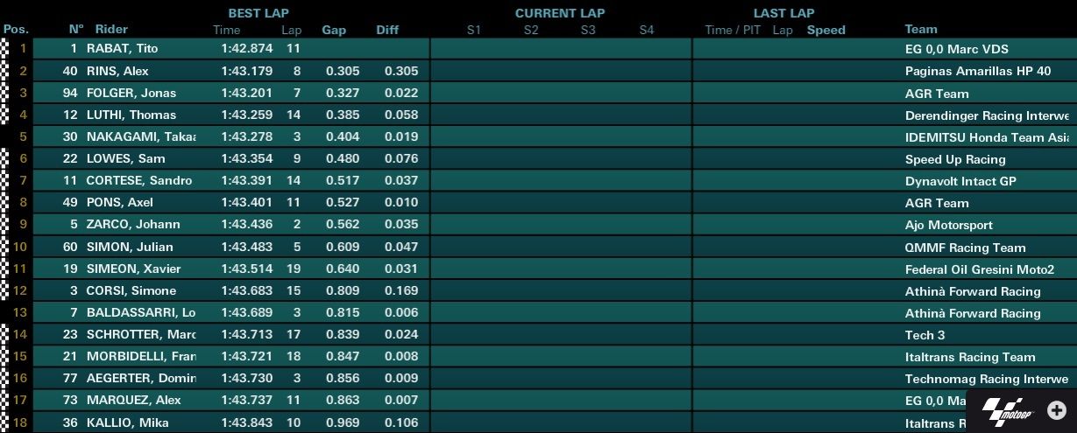
Task: Click the checkered flag beside position 18
Action: (4, 422)
